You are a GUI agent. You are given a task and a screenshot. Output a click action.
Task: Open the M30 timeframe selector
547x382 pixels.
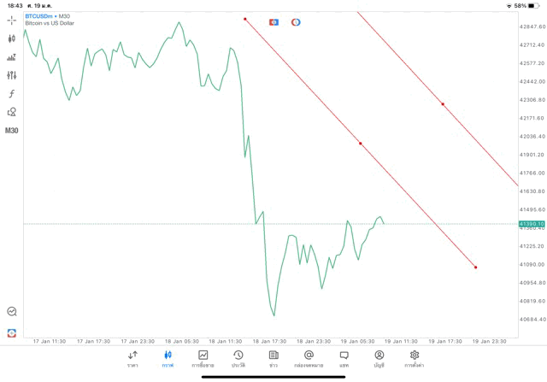pyautogui.click(x=12, y=130)
